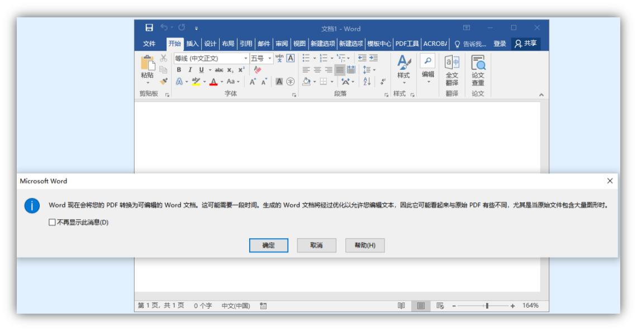Open the bullet list dropdown arrow
Image resolution: width=637 pixels, height=331 pixels.
tap(315, 59)
